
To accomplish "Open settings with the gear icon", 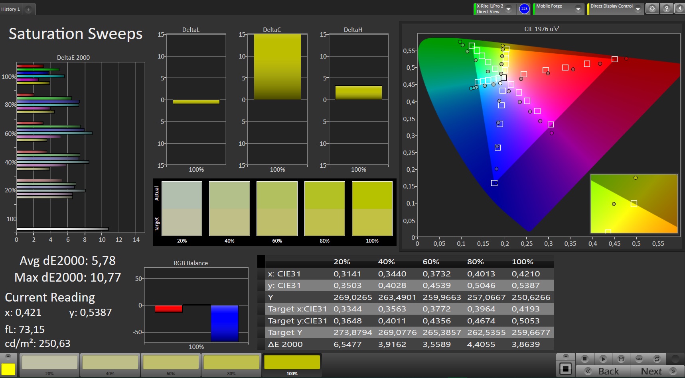I will tap(652, 8).
